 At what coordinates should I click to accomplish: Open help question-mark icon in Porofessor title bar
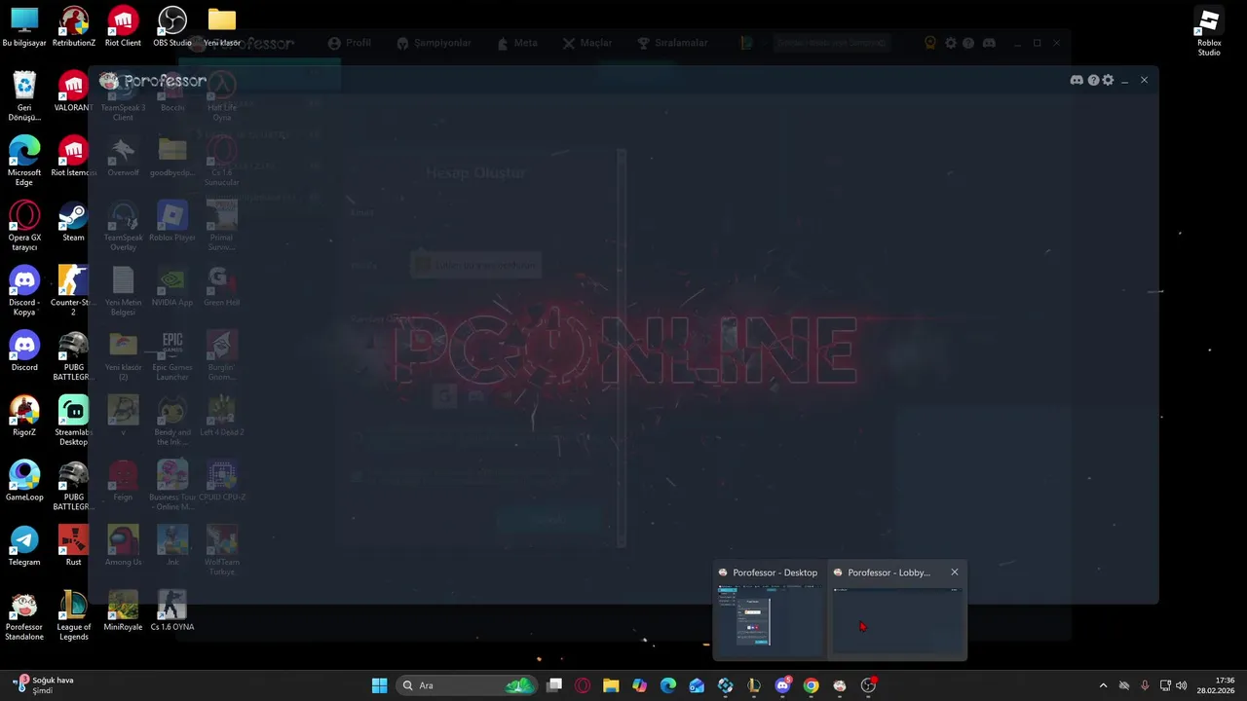tap(1093, 80)
